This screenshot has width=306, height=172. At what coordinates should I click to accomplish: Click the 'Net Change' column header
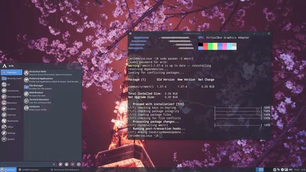pos(206,80)
